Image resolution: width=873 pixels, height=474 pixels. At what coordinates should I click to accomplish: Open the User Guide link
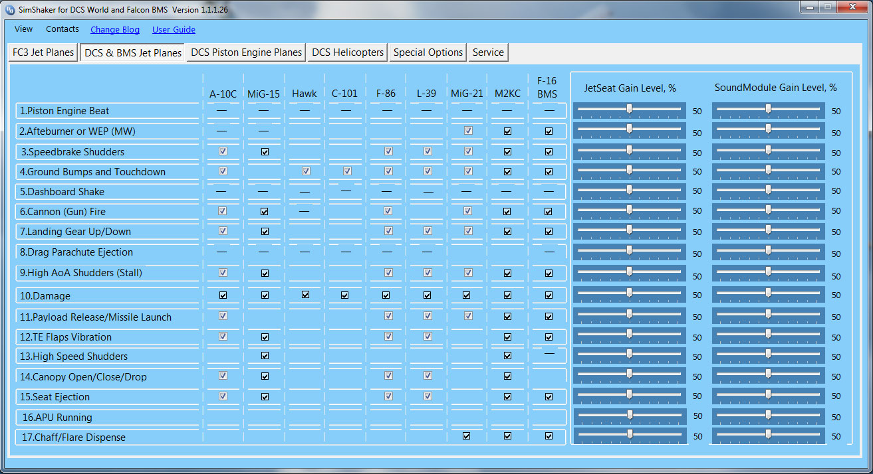[x=174, y=30]
